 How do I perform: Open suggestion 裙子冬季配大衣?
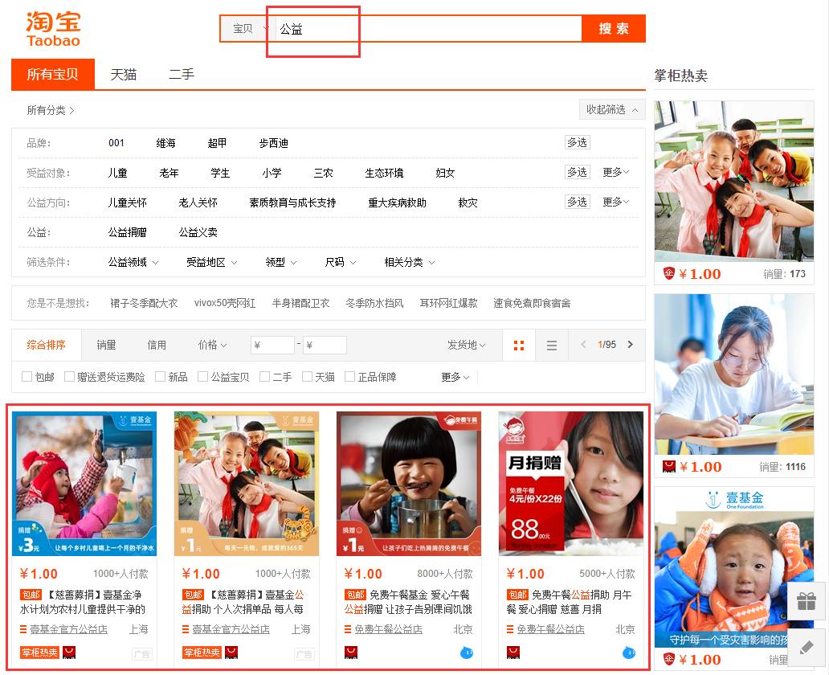pos(144,303)
